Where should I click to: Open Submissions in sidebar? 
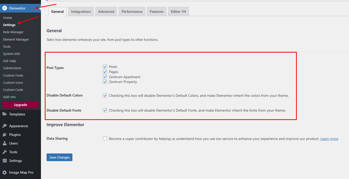(x=12, y=68)
